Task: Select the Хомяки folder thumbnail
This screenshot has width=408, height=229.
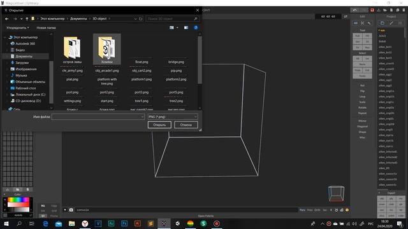Action: click(107, 50)
